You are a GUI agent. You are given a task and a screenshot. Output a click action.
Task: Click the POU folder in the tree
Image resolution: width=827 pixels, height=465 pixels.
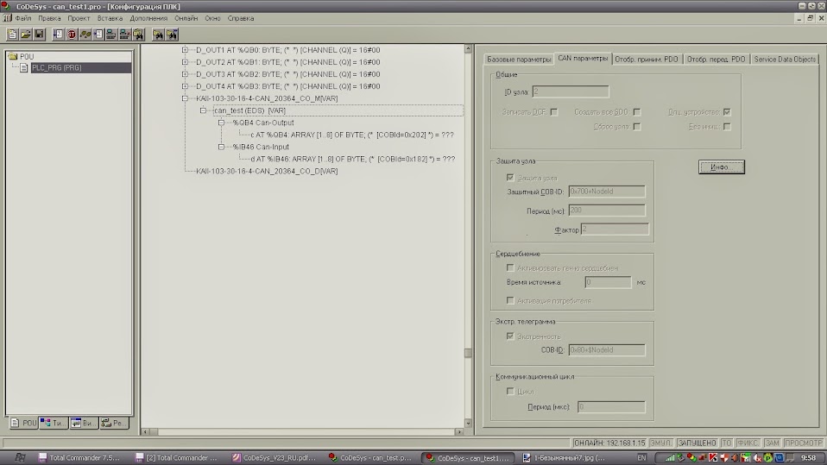tap(21, 56)
